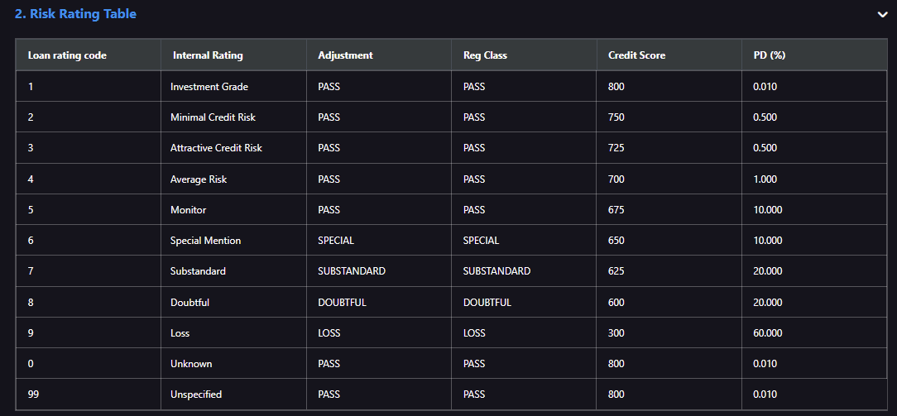Select the SUBSTANDARD adjustment cell
This screenshot has height=416, width=897.
(x=379, y=271)
